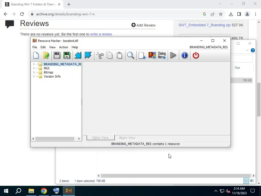Open taskbar Search

pos(18,191)
